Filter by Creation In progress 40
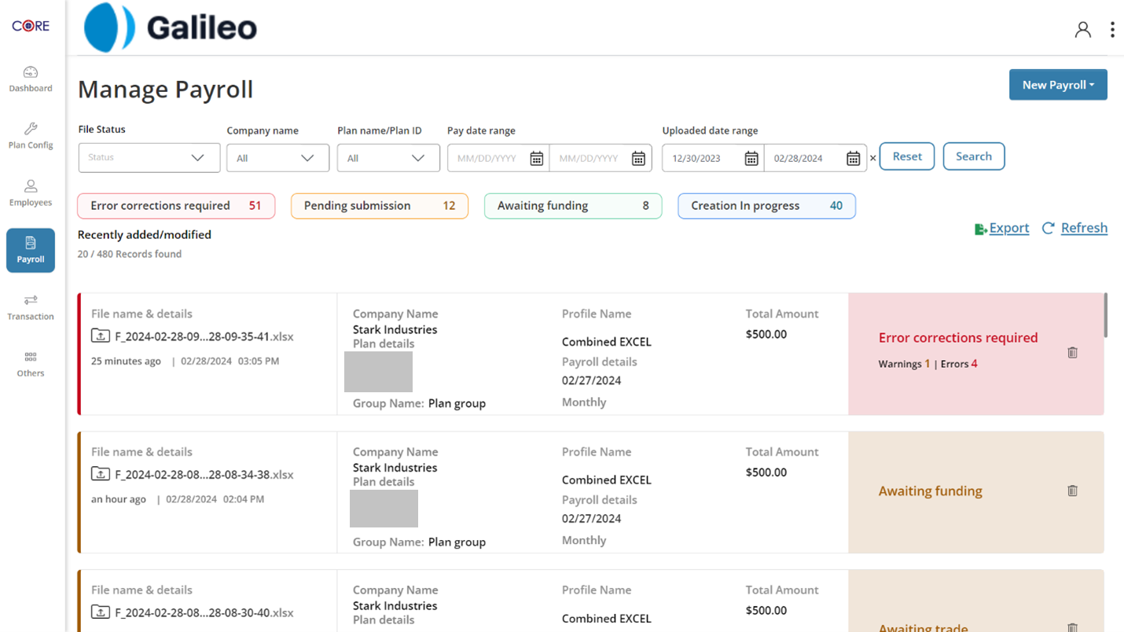The height and width of the screenshot is (632, 1124). click(766, 206)
